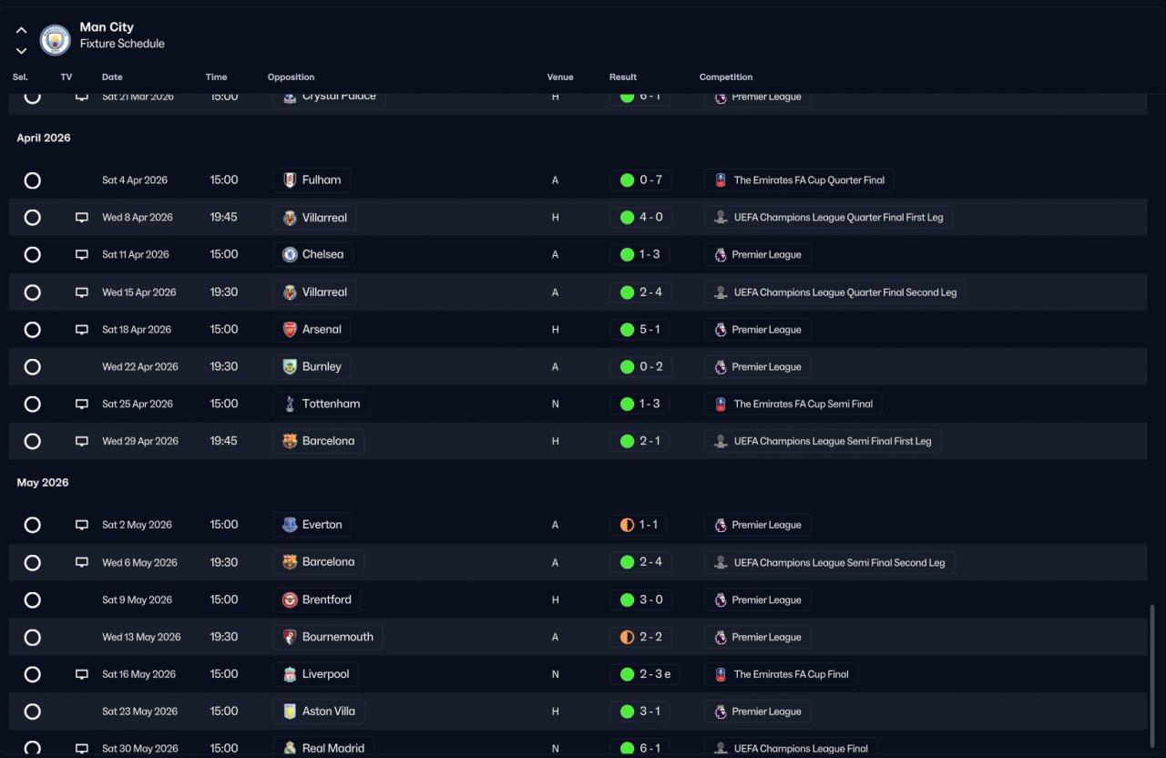
Task: Click the Premier League icon in the Brentford row
Action: click(721, 600)
